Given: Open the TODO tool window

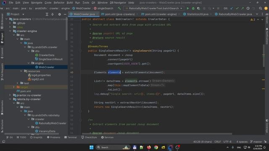Looking at the screenshot, I should coord(21,137).
